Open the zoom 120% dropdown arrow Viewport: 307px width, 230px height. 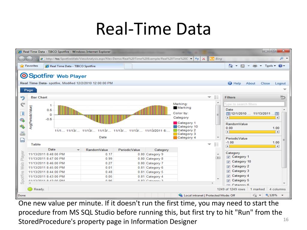pos(282,195)
